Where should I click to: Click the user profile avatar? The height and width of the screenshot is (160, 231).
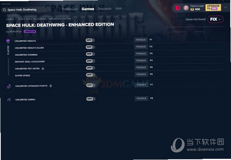(x=186, y=8)
